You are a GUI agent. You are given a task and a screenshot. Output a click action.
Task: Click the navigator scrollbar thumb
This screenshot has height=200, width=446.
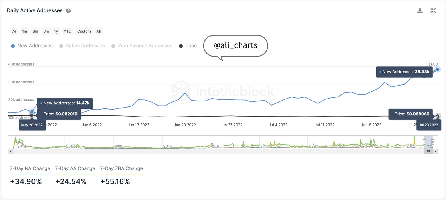[428, 151]
